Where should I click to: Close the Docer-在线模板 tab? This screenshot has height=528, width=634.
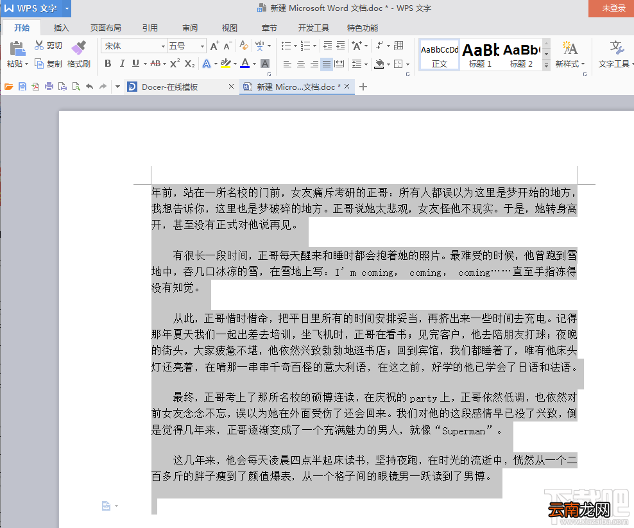pos(231,86)
